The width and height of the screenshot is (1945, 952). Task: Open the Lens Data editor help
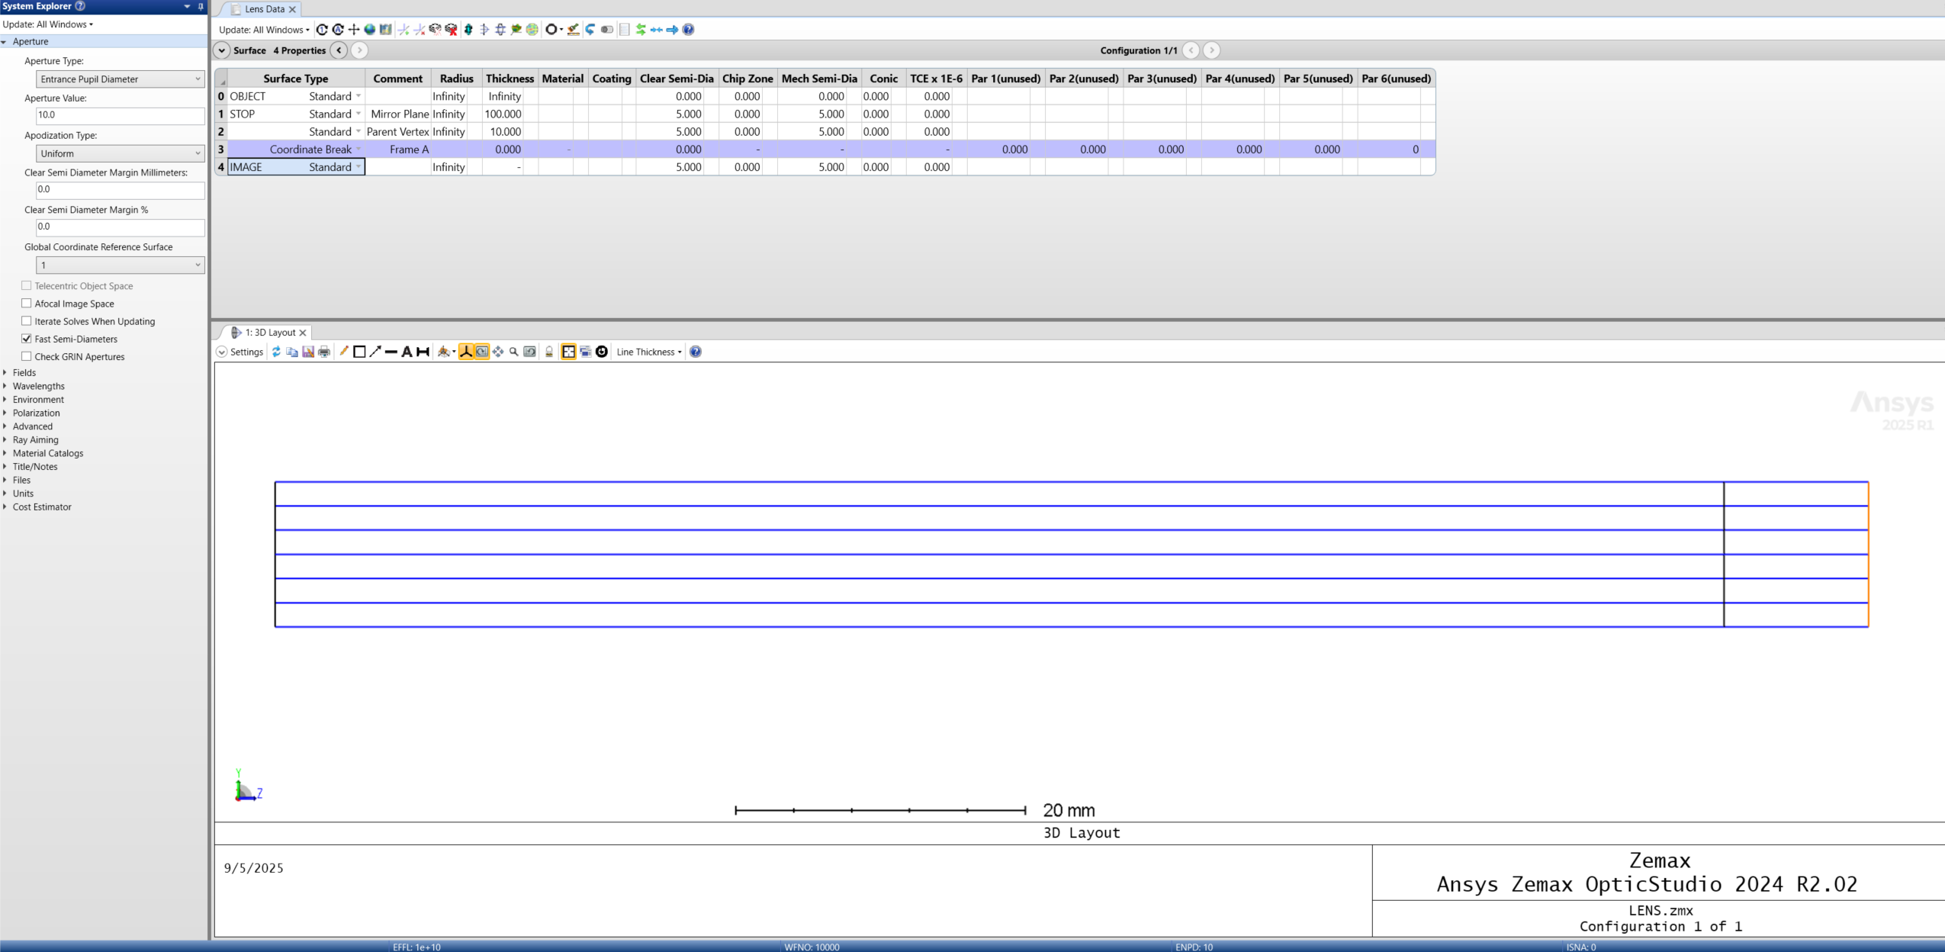[x=688, y=29]
